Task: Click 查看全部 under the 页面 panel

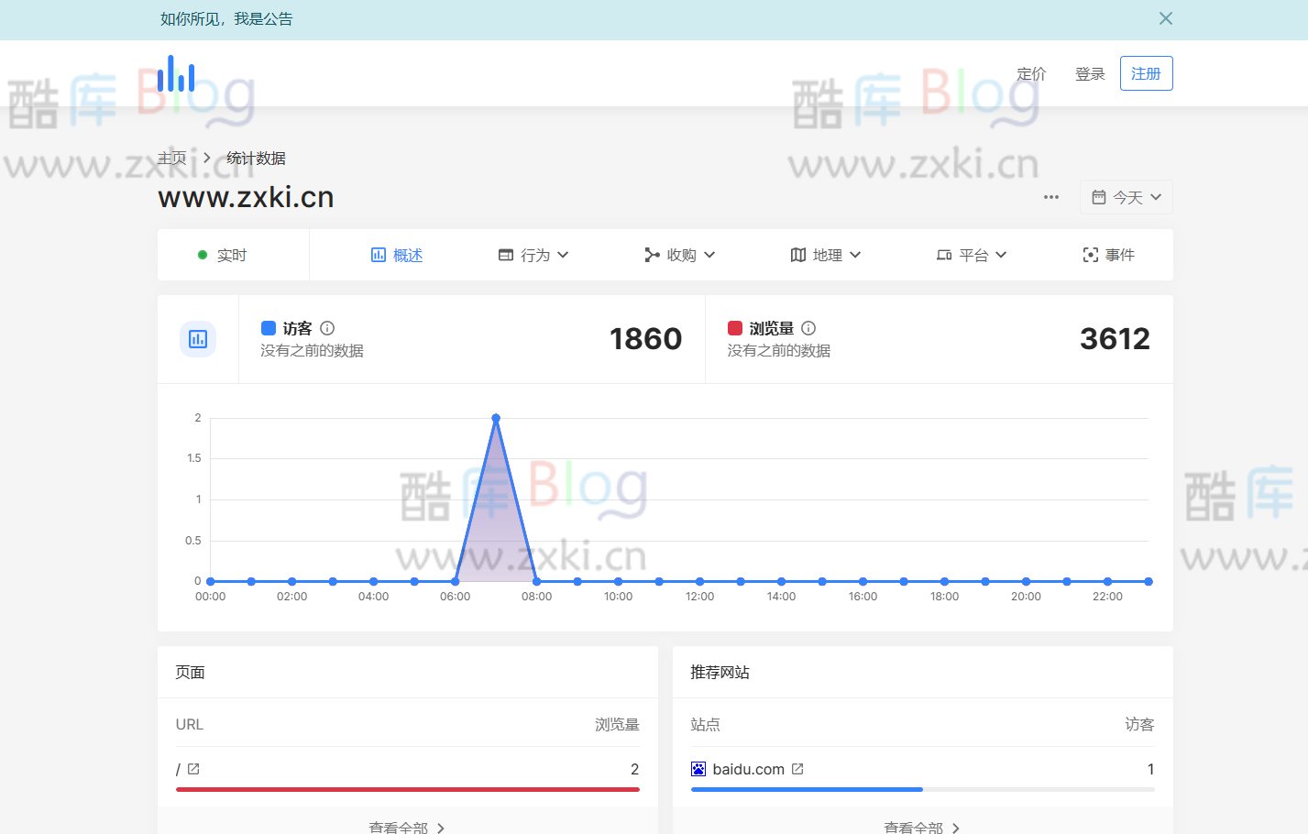Action: (407, 826)
